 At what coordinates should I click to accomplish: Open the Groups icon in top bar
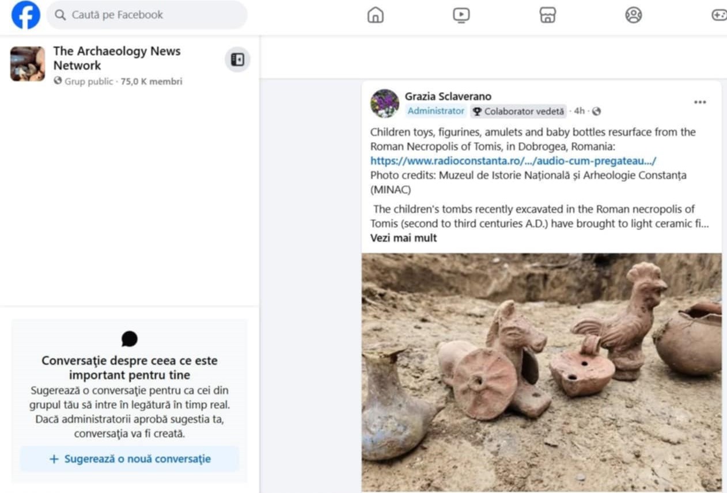coord(634,15)
